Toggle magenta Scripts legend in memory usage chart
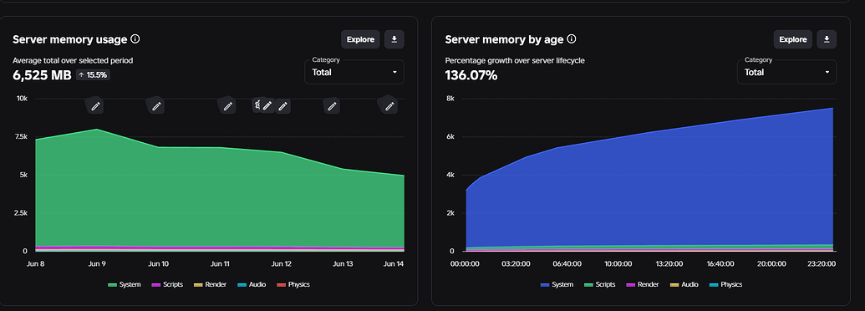Viewport: 865px width, 311px height. point(168,284)
